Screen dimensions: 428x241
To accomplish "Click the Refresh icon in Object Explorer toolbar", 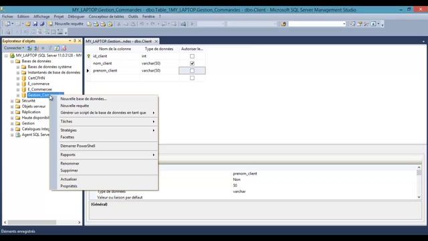I will point(57,48).
